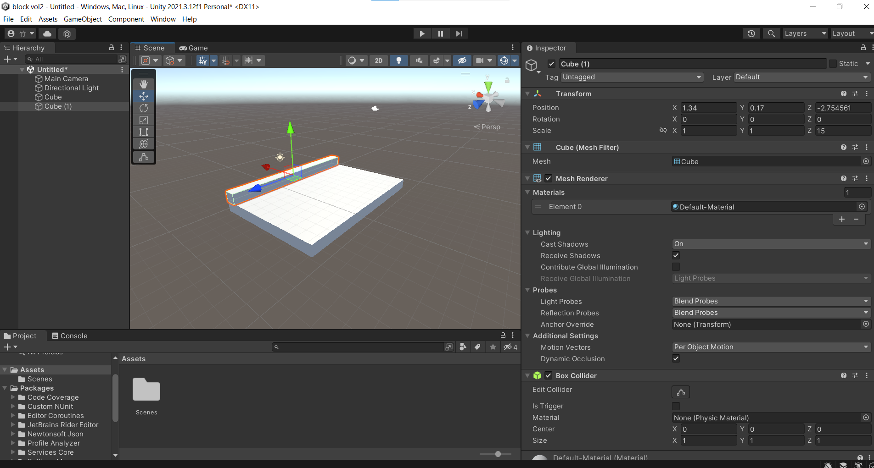
Task: Open Box Collider more options menu
Action: (867, 375)
